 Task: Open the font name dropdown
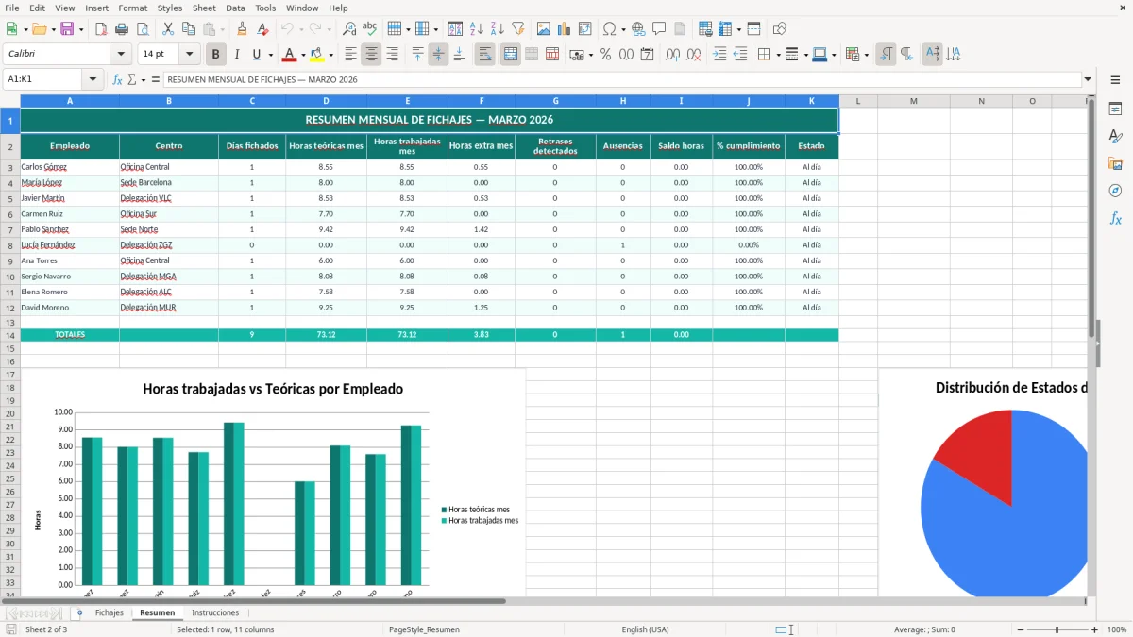point(120,55)
